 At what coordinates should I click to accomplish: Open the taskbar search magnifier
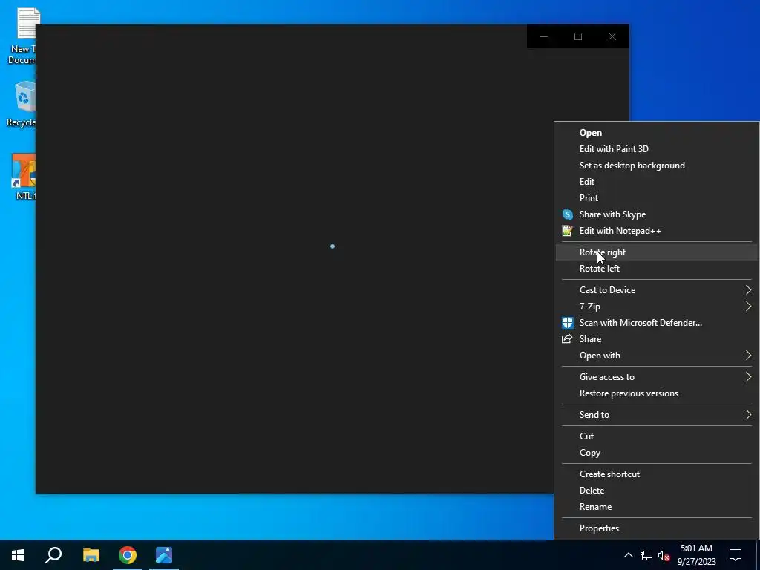(x=53, y=555)
